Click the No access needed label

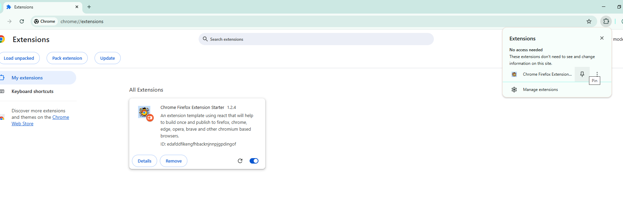pos(526,50)
